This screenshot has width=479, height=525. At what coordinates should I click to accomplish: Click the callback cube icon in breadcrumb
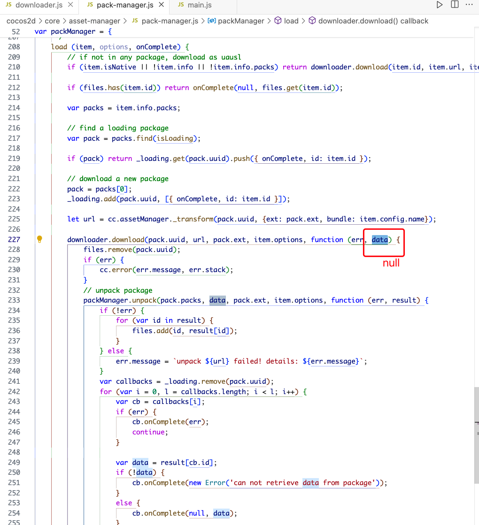coord(312,21)
